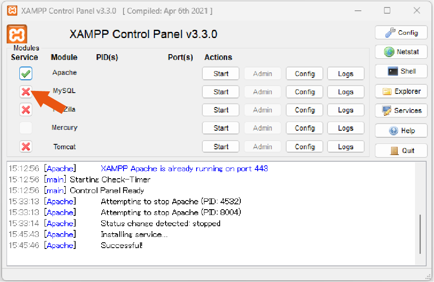Open the Mercury Logs button
This screenshot has height=282, width=434.
click(x=346, y=128)
